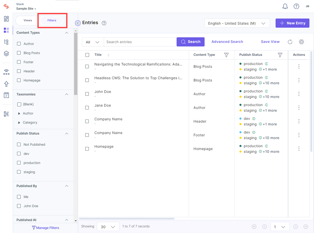Go to next page arrow
This screenshot has width=314, height=233.
296,227
